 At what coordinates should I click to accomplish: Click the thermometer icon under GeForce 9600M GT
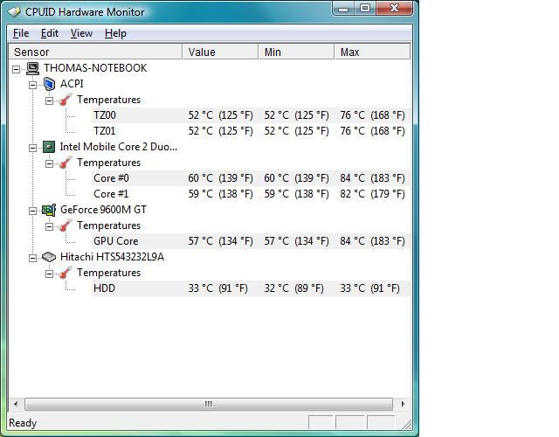coord(66,225)
